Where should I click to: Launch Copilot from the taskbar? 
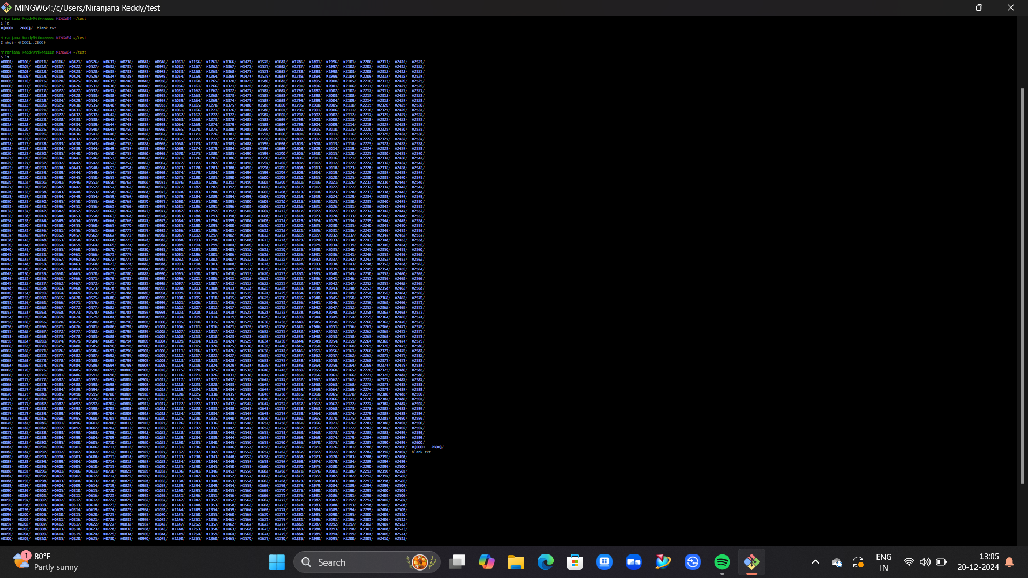pyautogui.click(x=486, y=562)
